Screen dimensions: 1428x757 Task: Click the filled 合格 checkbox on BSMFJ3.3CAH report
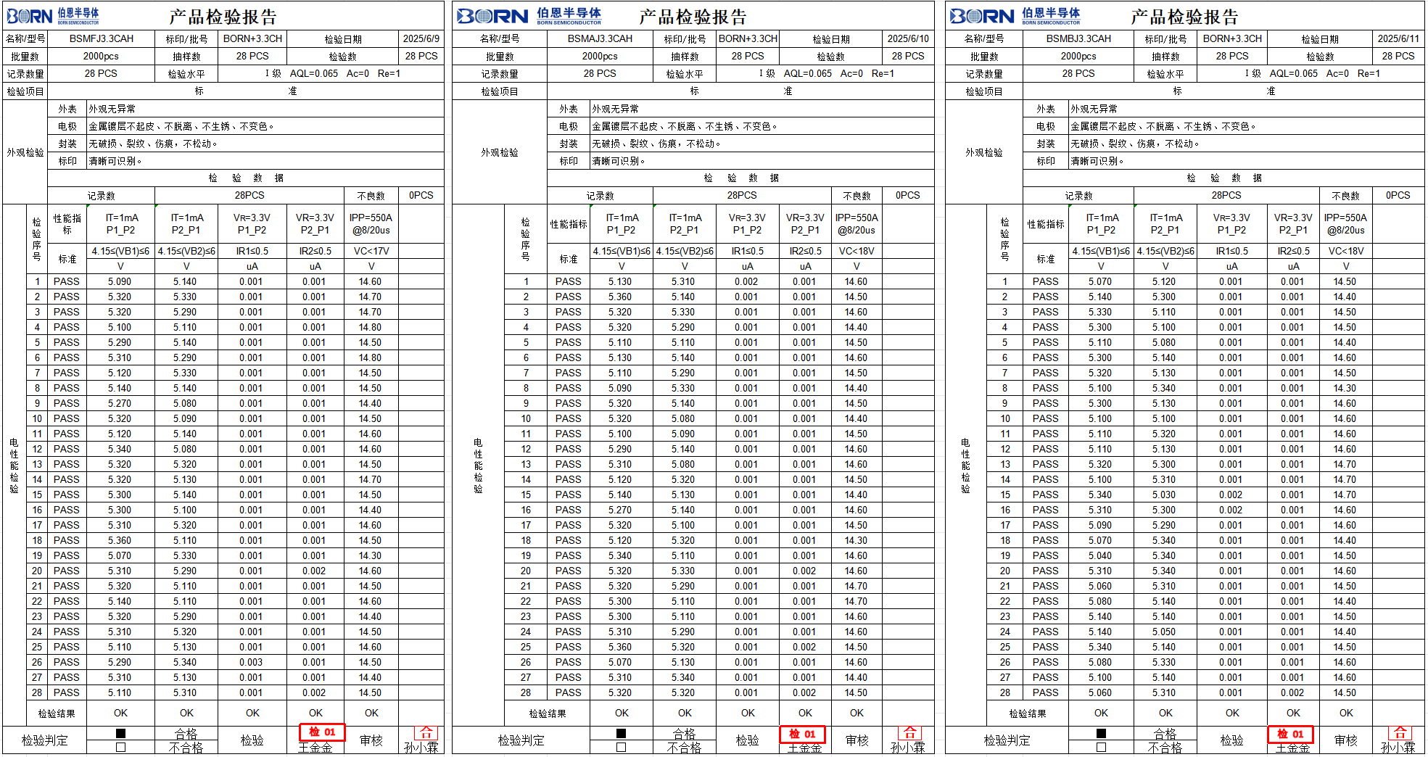click(x=120, y=733)
